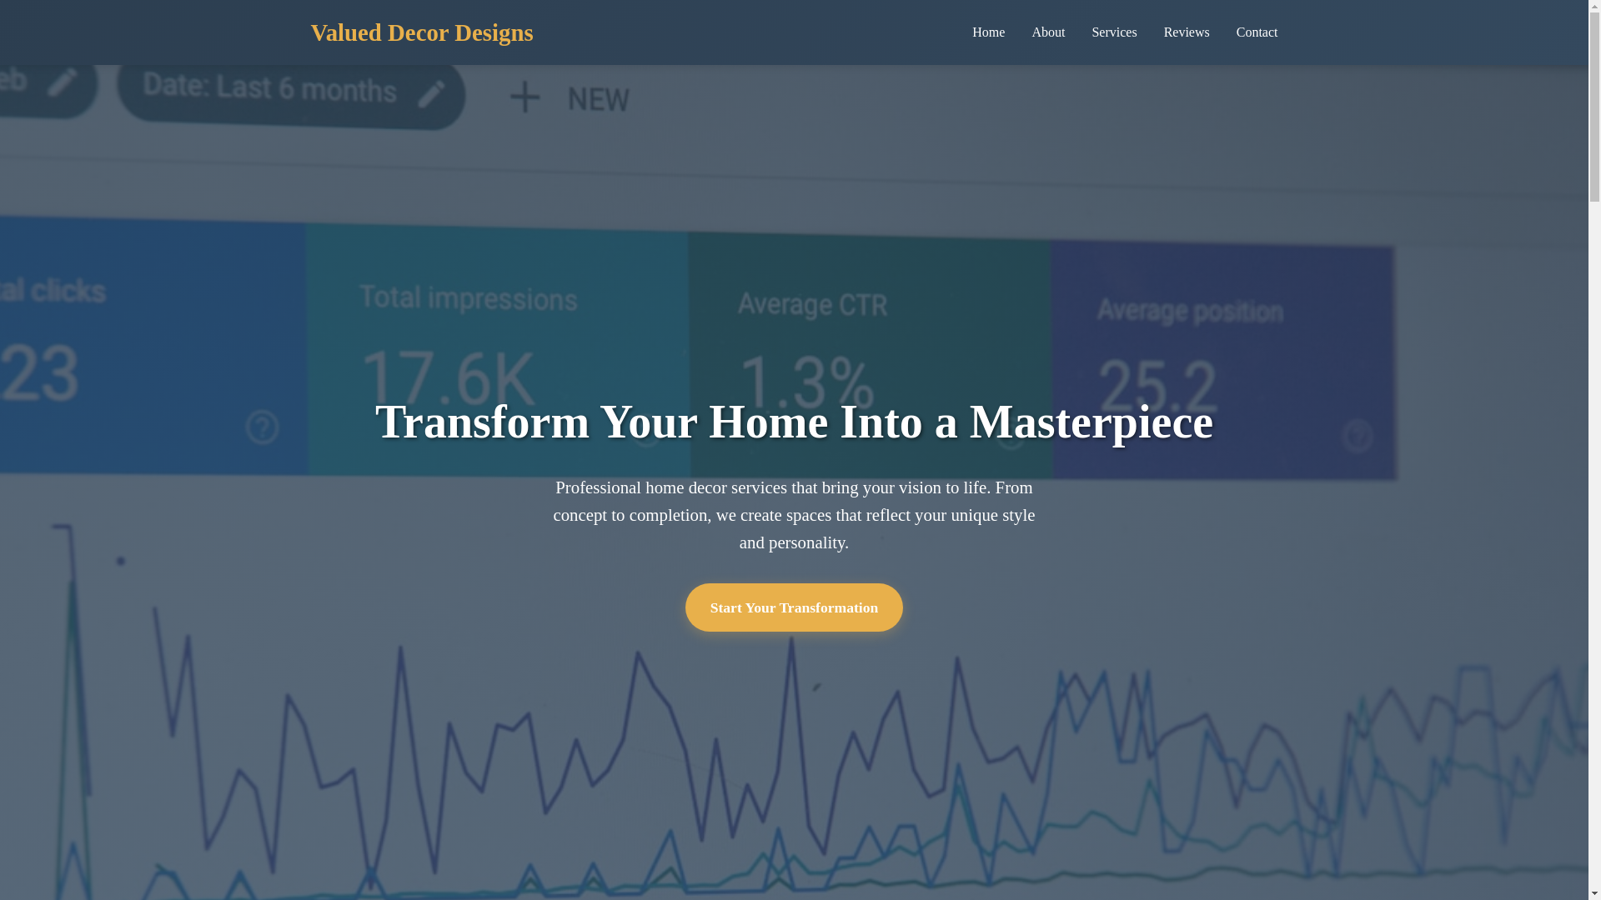Go to the About page

point(1048,32)
